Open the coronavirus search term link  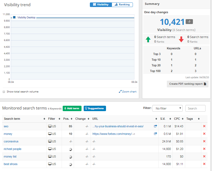pyautogui.click(x=11, y=141)
